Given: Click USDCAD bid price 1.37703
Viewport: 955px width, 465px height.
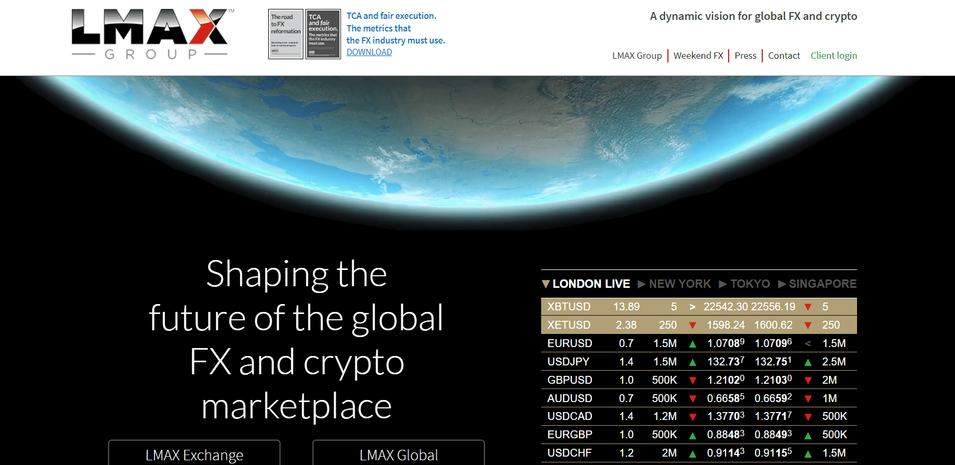Looking at the screenshot, I should click(x=726, y=416).
